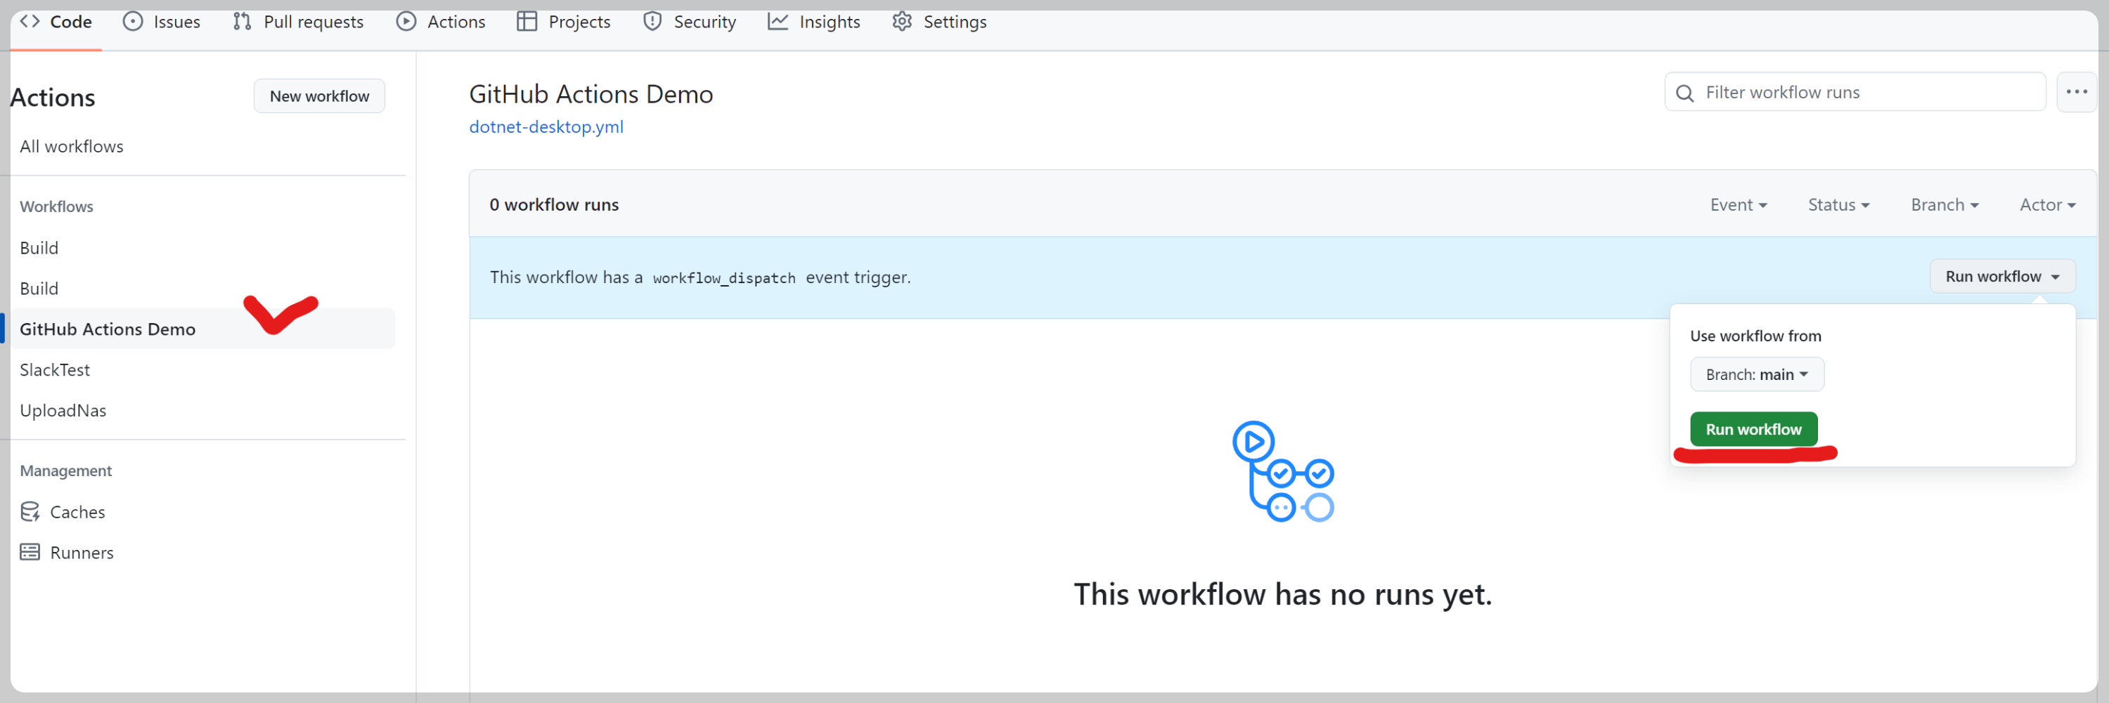Image resolution: width=2109 pixels, height=703 pixels.
Task: Open the Code tab
Action: 56,22
